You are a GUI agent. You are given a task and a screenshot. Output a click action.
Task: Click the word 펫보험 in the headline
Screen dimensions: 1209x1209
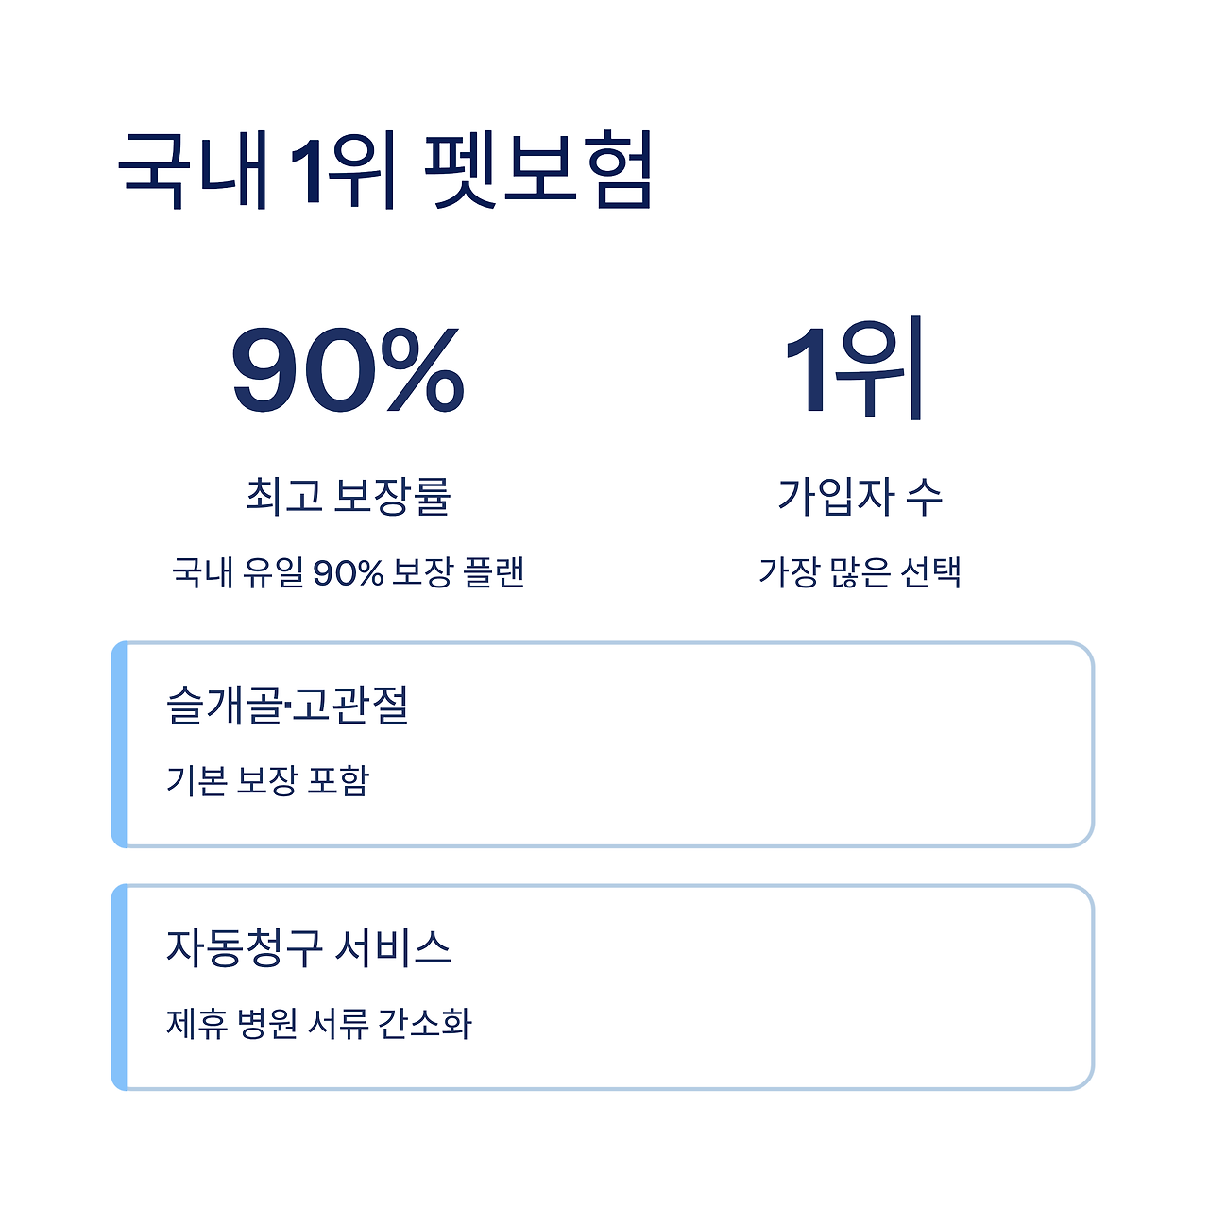(x=538, y=171)
